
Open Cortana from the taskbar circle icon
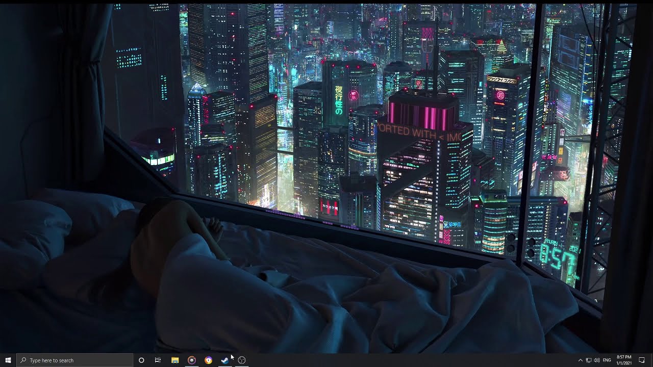(x=141, y=360)
